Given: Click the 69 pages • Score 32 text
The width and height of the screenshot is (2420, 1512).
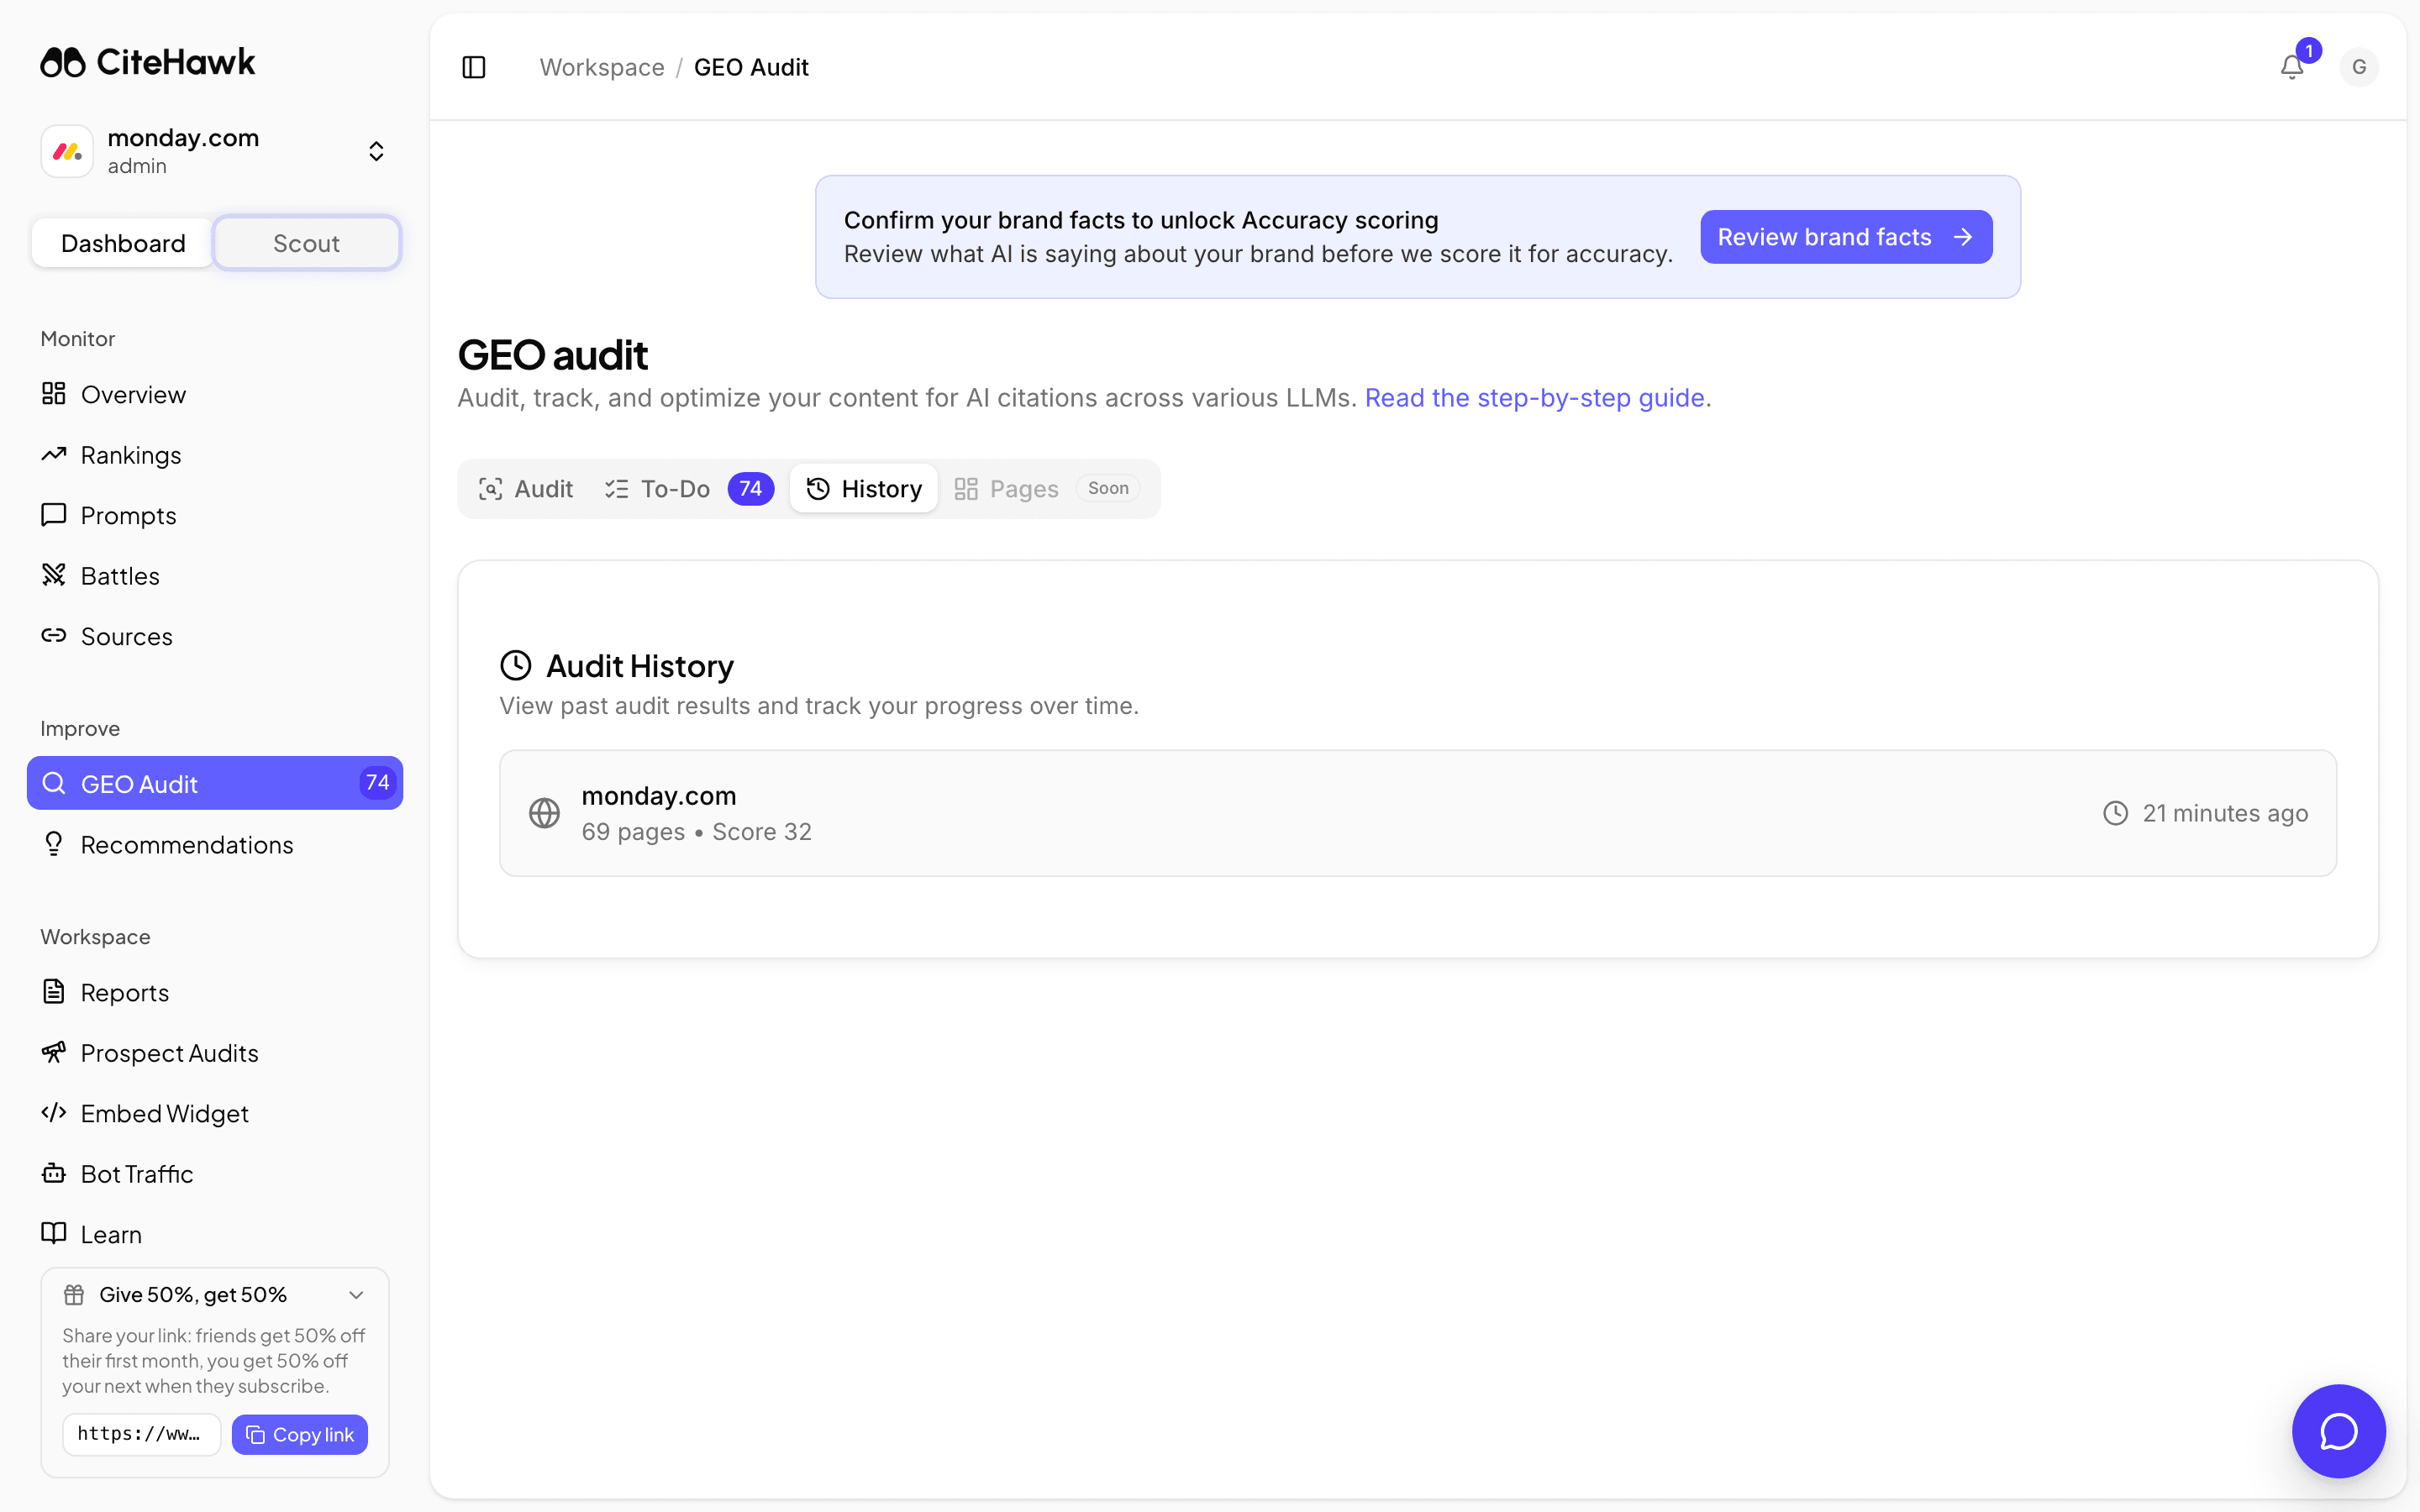Looking at the screenshot, I should (696, 832).
